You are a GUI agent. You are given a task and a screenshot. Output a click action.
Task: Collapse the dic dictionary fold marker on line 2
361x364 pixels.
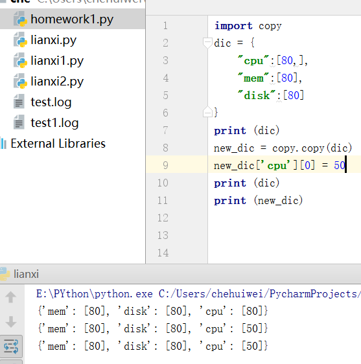[207, 43]
